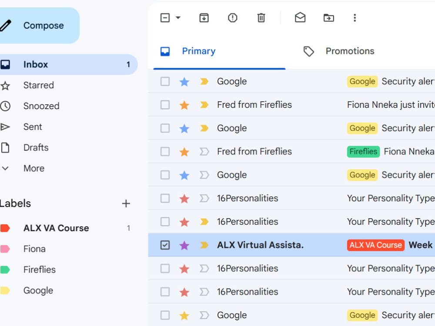Click ALX VA Course chip in email row

click(x=376, y=245)
